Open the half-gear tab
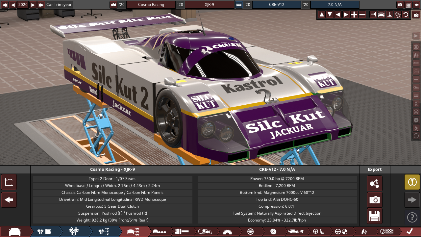Viewport: 421px width, 237px height. 227,232
